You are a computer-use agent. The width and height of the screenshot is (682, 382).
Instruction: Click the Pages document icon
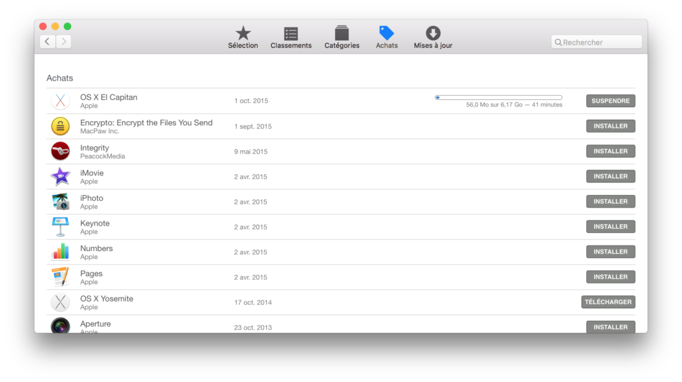click(x=61, y=278)
